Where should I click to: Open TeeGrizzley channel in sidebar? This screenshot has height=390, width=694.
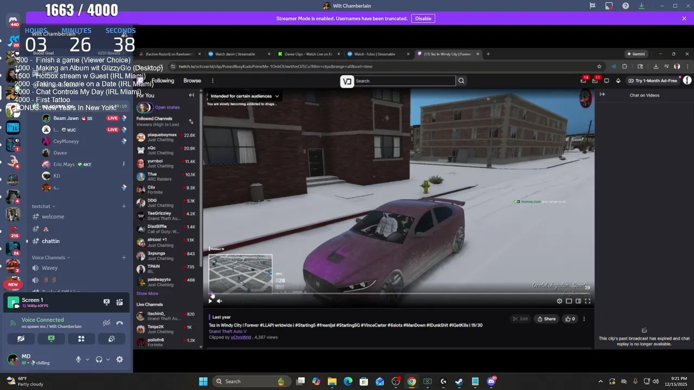tap(166, 216)
